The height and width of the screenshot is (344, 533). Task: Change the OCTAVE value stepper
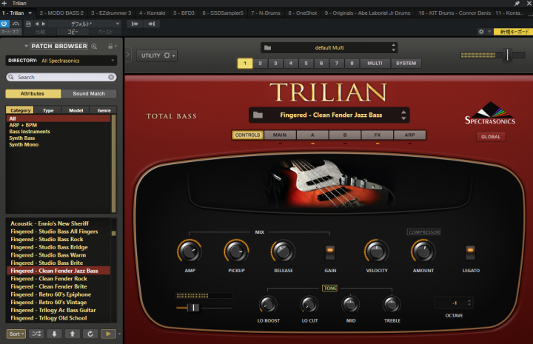tap(469, 303)
